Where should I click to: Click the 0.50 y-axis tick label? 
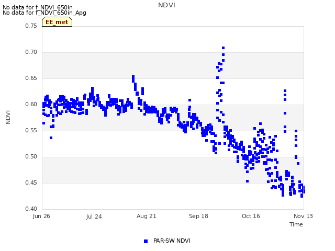tap(31, 157)
